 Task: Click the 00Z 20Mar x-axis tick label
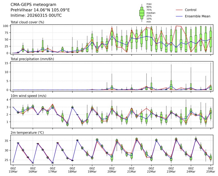pos(112,170)
